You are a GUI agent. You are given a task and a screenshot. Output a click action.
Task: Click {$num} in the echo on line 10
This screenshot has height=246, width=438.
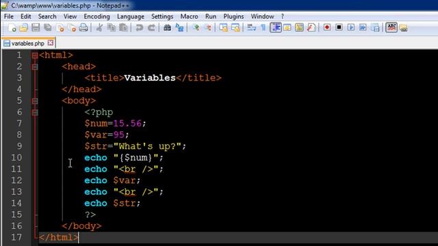point(136,158)
